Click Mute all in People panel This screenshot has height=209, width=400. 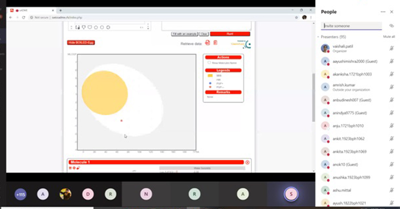pos(388,37)
